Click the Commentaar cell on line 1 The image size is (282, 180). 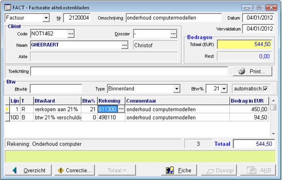[177, 109]
